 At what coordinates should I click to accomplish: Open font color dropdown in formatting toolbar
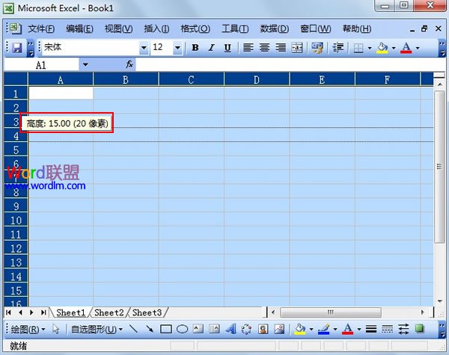point(418,48)
